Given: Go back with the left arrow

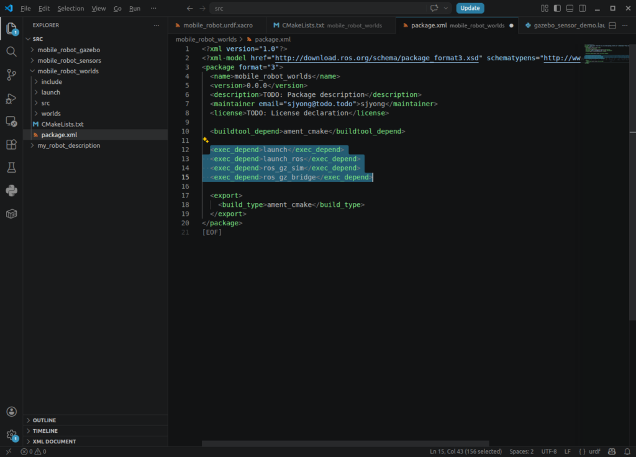Looking at the screenshot, I should (190, 8).
